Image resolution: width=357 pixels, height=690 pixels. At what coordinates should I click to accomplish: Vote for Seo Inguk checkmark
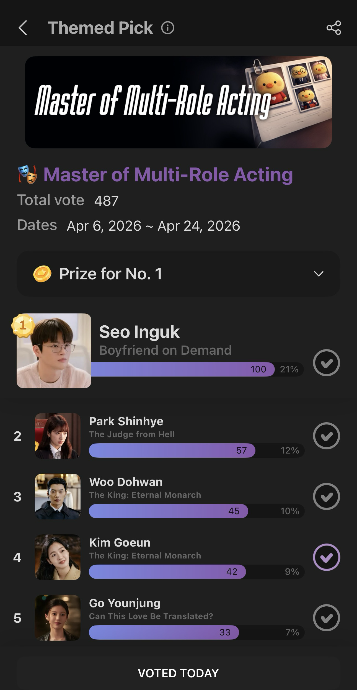coord(326,362)
